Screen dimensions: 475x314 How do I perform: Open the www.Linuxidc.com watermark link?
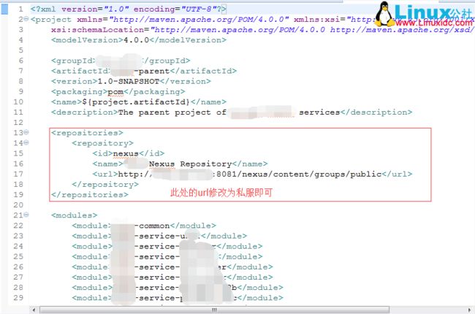[434, 23]
